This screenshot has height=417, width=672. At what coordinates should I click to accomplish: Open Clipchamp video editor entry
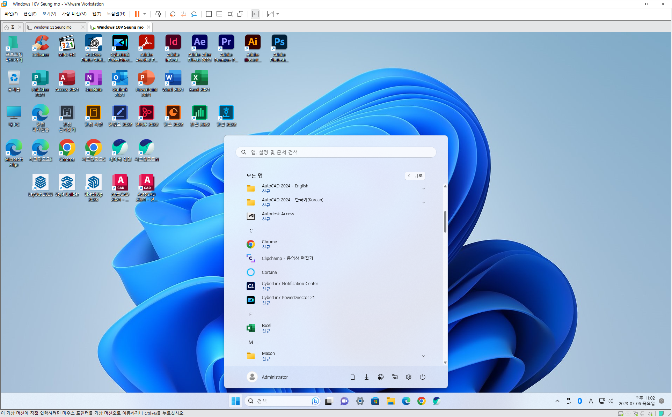pos(287,258)
